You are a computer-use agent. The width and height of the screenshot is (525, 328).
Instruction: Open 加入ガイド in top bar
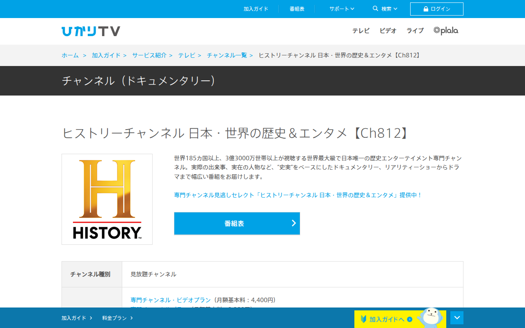pos(256,9)
